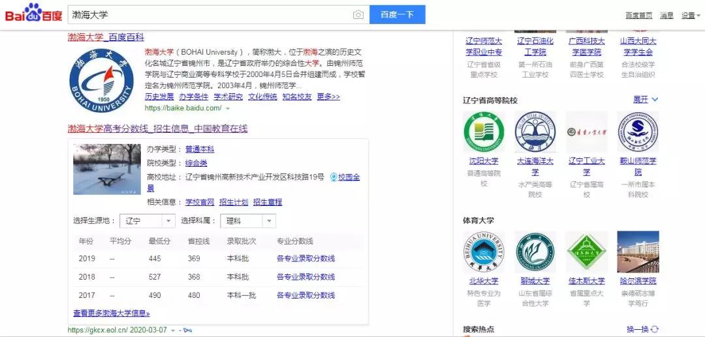Open 山西大同大学学生会 link
The image size is (705, 337).
(x=638, y=47)
